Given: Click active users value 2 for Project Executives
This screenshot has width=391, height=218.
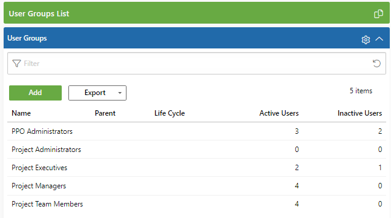Looking at the screenshot, I should pyautogui.click(x=297, y=167).
